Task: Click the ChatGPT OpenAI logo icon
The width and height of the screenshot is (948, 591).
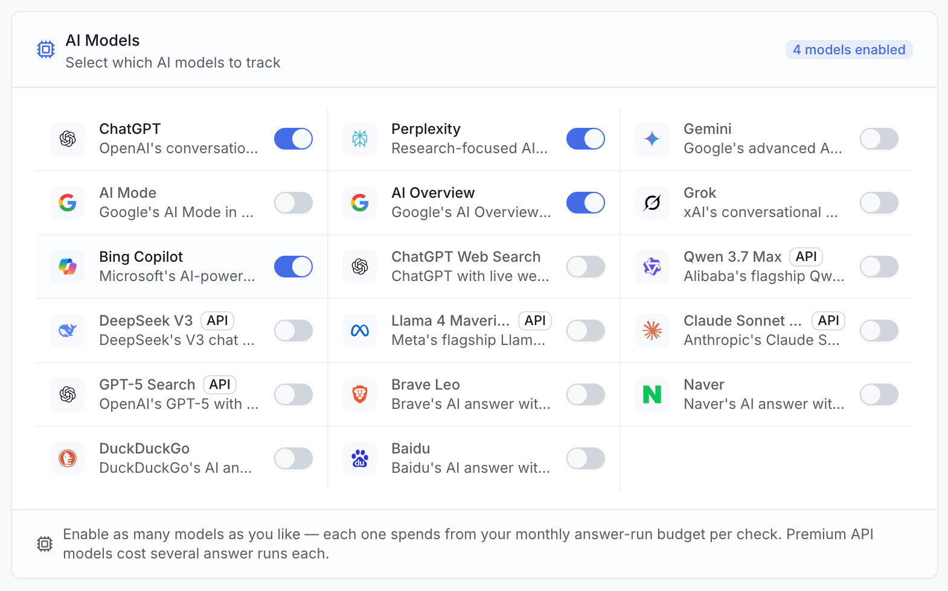Action: (x=68, y=139)
